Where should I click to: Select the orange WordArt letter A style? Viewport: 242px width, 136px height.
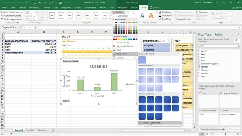click(151, 16)
